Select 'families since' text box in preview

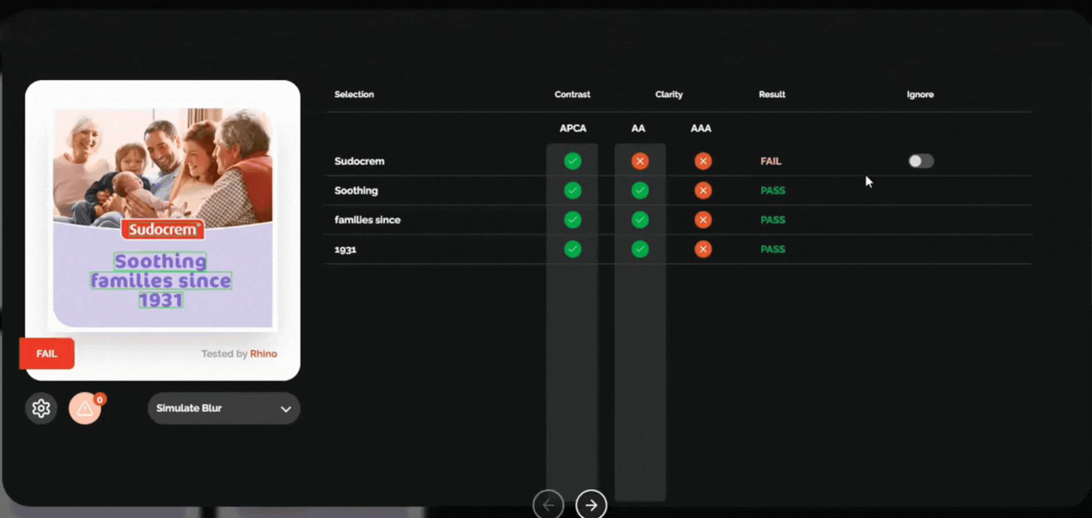pyautogui.click(x=161, y=281)
